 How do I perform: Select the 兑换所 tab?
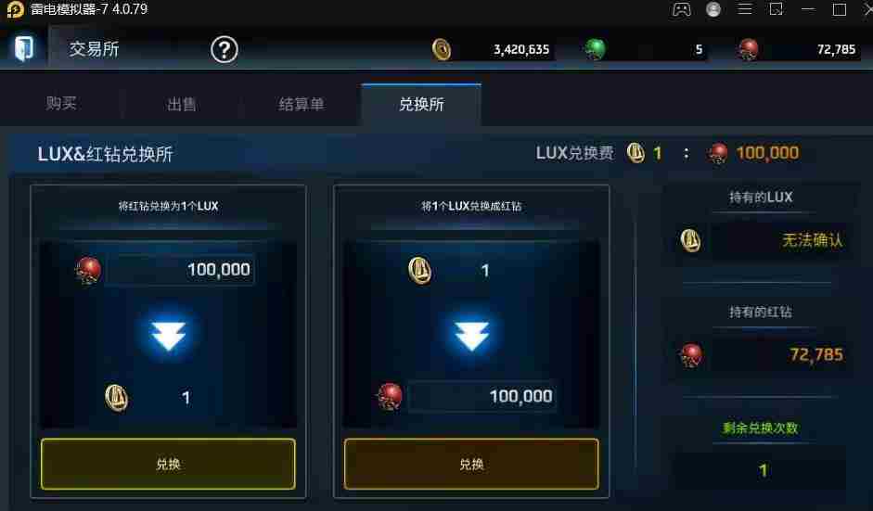(421, 104)
